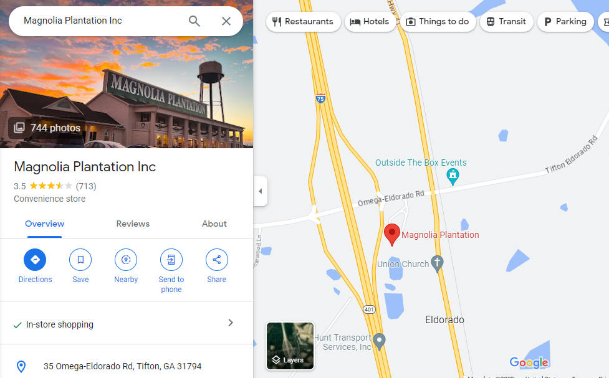
Task: Click Outside The Box Events marker
Action: [x=453, y=177]
